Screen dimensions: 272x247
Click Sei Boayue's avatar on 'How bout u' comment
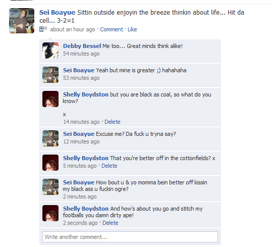50,187
